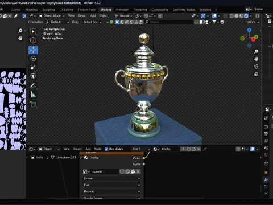Open the Render properties tab

(266, 126)
